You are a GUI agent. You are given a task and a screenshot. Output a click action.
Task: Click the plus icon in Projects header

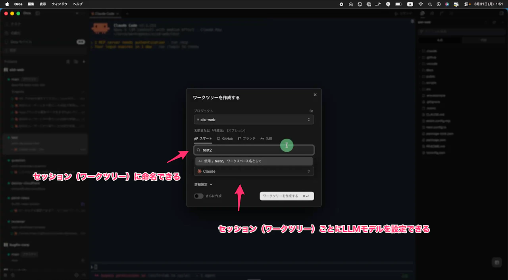[84, 62]
